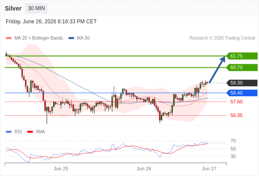
Task: Click the MA 50 legend label
Action: pyautogui.click(x=83, y=38)
